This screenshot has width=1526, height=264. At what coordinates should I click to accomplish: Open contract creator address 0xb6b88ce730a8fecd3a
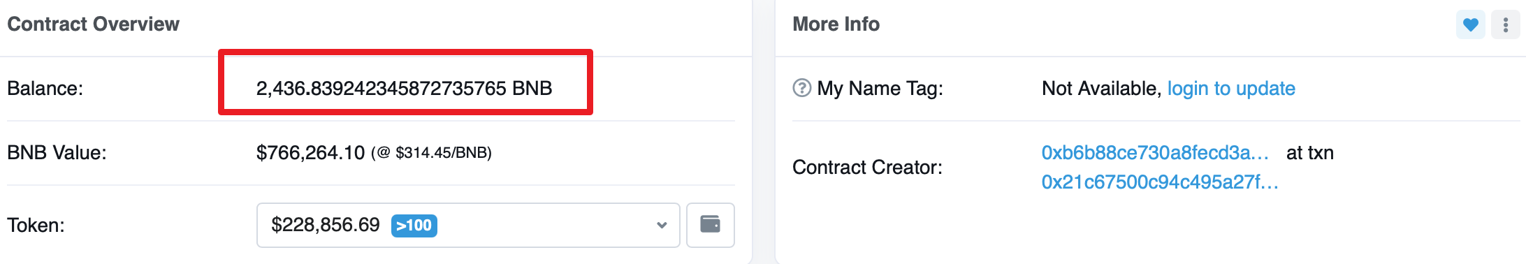[1155, 153]
